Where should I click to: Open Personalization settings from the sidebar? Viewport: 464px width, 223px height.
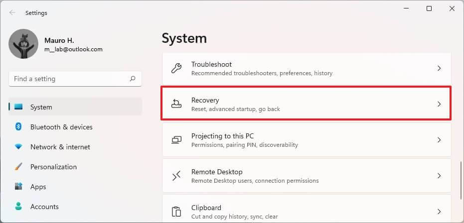click(x=53, y=167)
